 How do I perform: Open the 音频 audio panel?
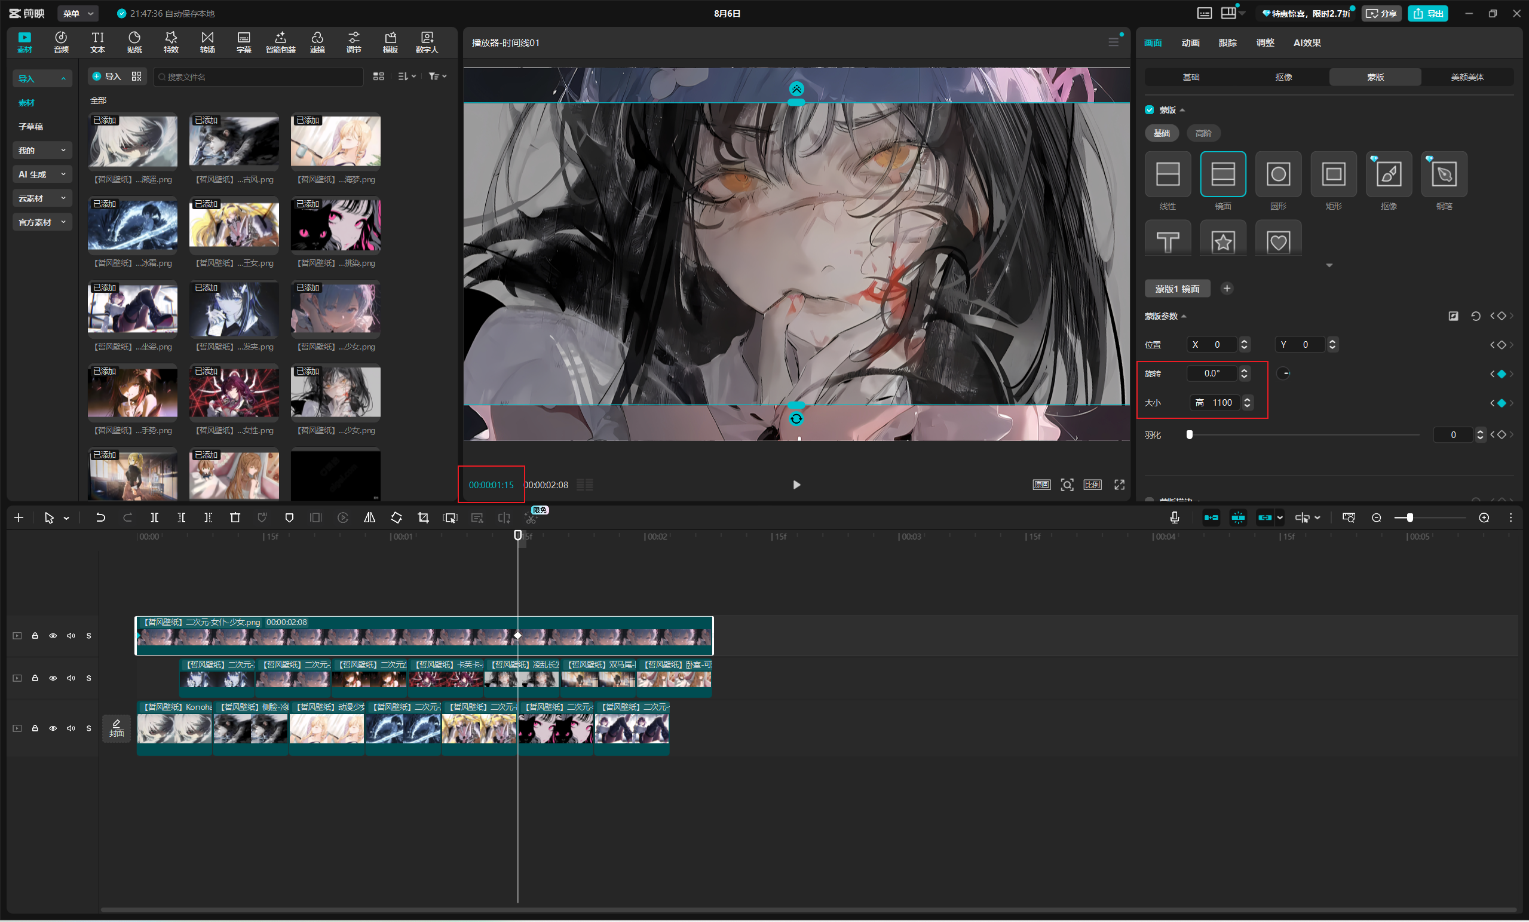pyautogui.click(x=61, y=42)
